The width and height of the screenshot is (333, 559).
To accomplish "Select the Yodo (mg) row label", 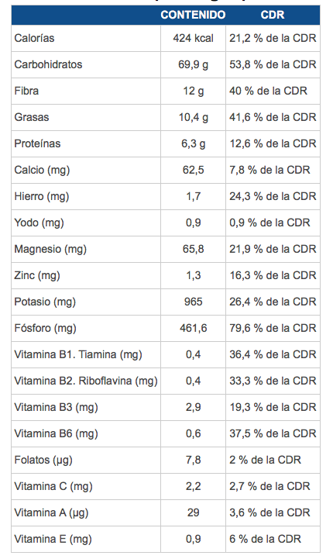I will click(39, 223).
